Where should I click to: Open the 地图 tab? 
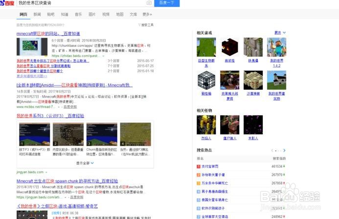pyautogui.click(x=120, y=15)
